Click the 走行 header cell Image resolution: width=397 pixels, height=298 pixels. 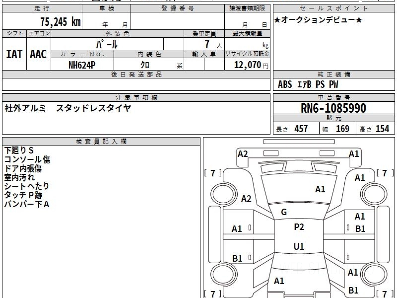point(42,9)
